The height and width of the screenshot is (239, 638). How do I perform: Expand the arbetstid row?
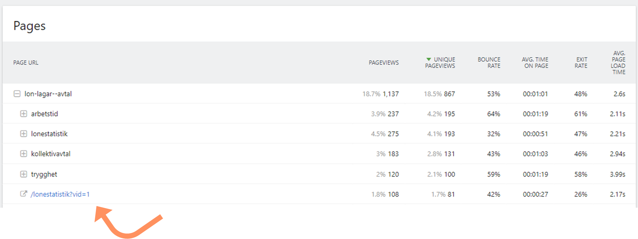point(24,114)
